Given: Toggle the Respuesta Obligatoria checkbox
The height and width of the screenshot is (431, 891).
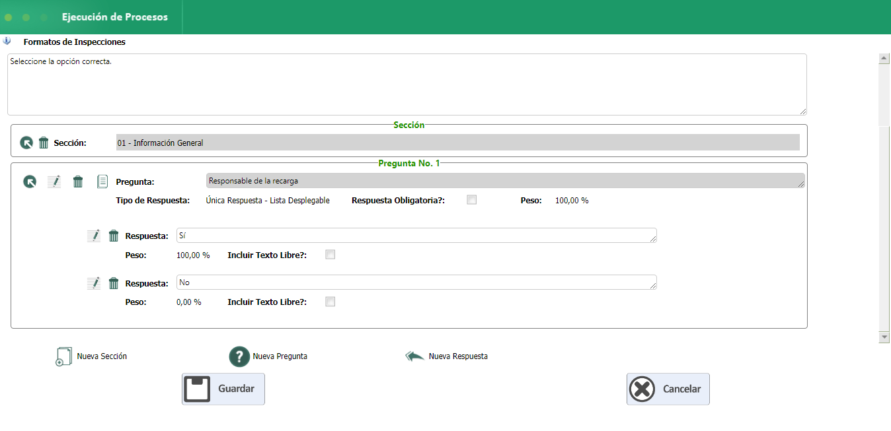Looking at the screenshot, I should pyautogui.click(x=472, y=200).
